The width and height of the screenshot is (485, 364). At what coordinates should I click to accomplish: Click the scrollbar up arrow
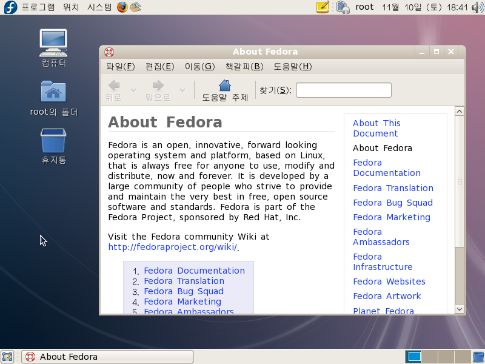click(460, 111)
